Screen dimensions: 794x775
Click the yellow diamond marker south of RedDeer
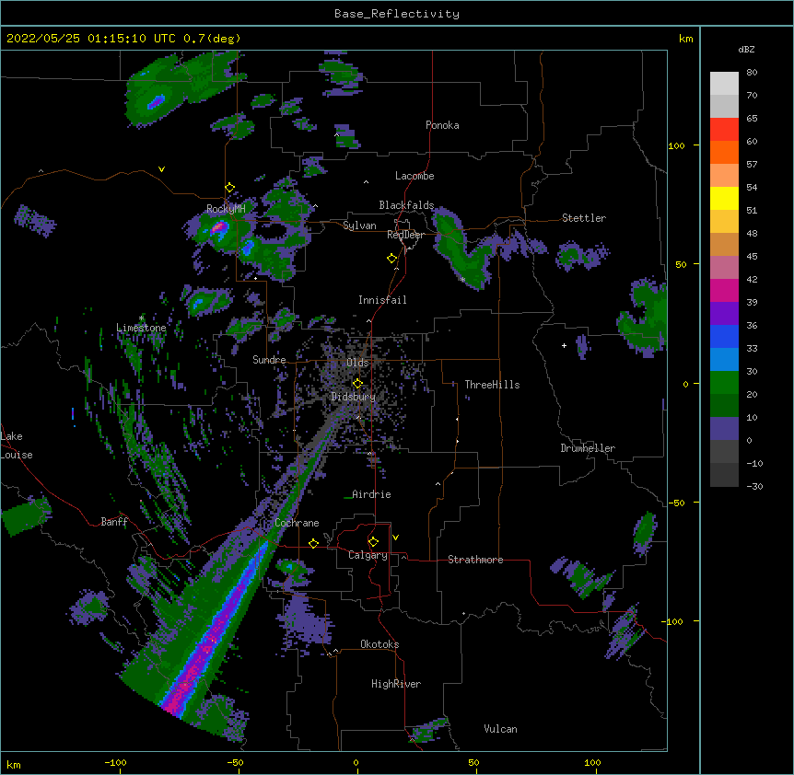[x=392, y=259]
